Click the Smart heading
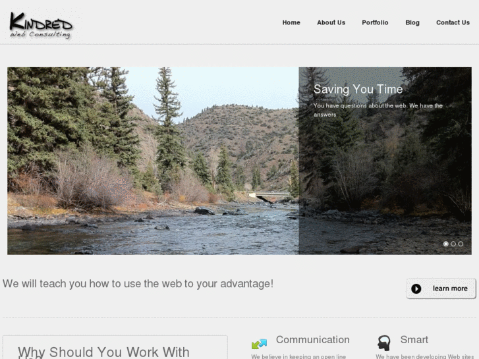 (x=414, y=340)
